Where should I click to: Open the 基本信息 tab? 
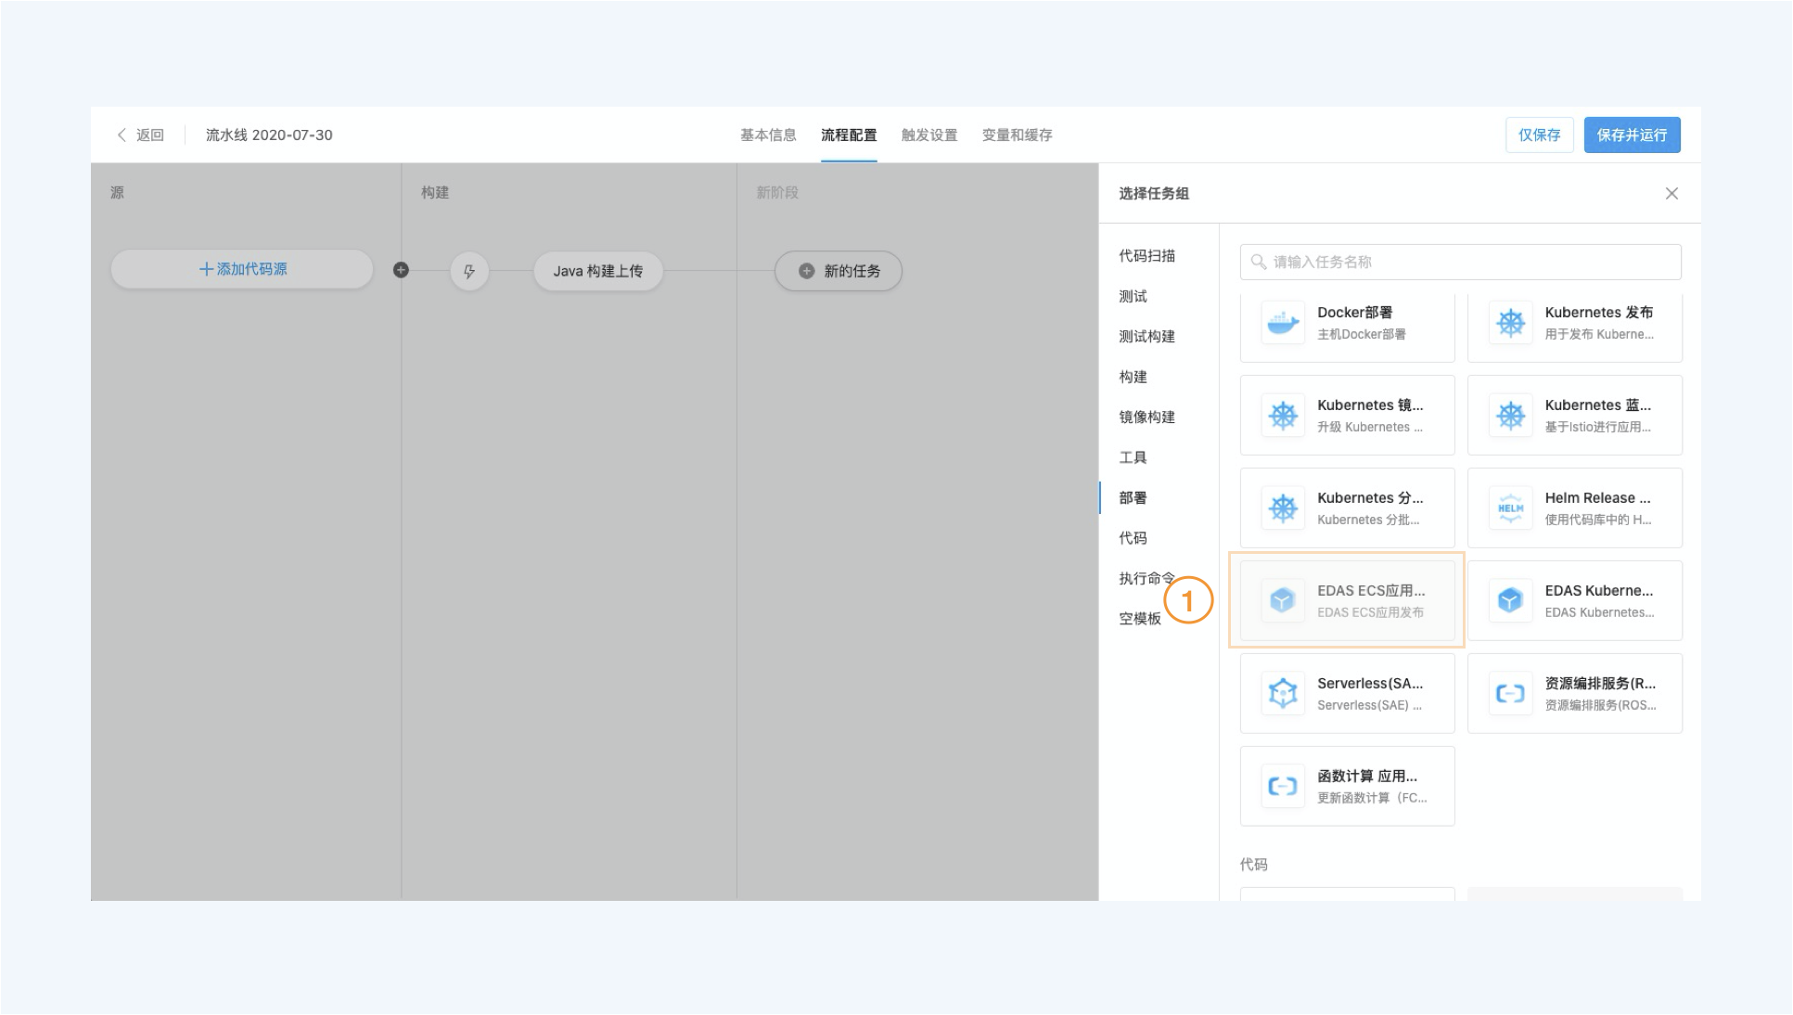pos(768,135)
